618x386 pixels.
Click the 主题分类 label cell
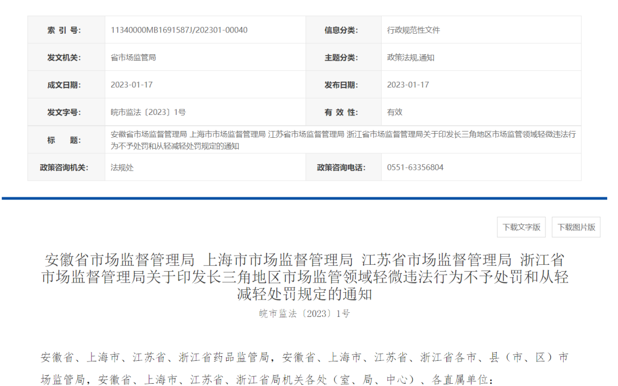pyautogui.click(x=342, y=57)
